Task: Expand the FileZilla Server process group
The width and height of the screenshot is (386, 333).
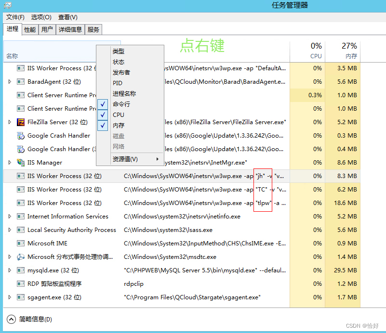Action: tap(10, 122)
